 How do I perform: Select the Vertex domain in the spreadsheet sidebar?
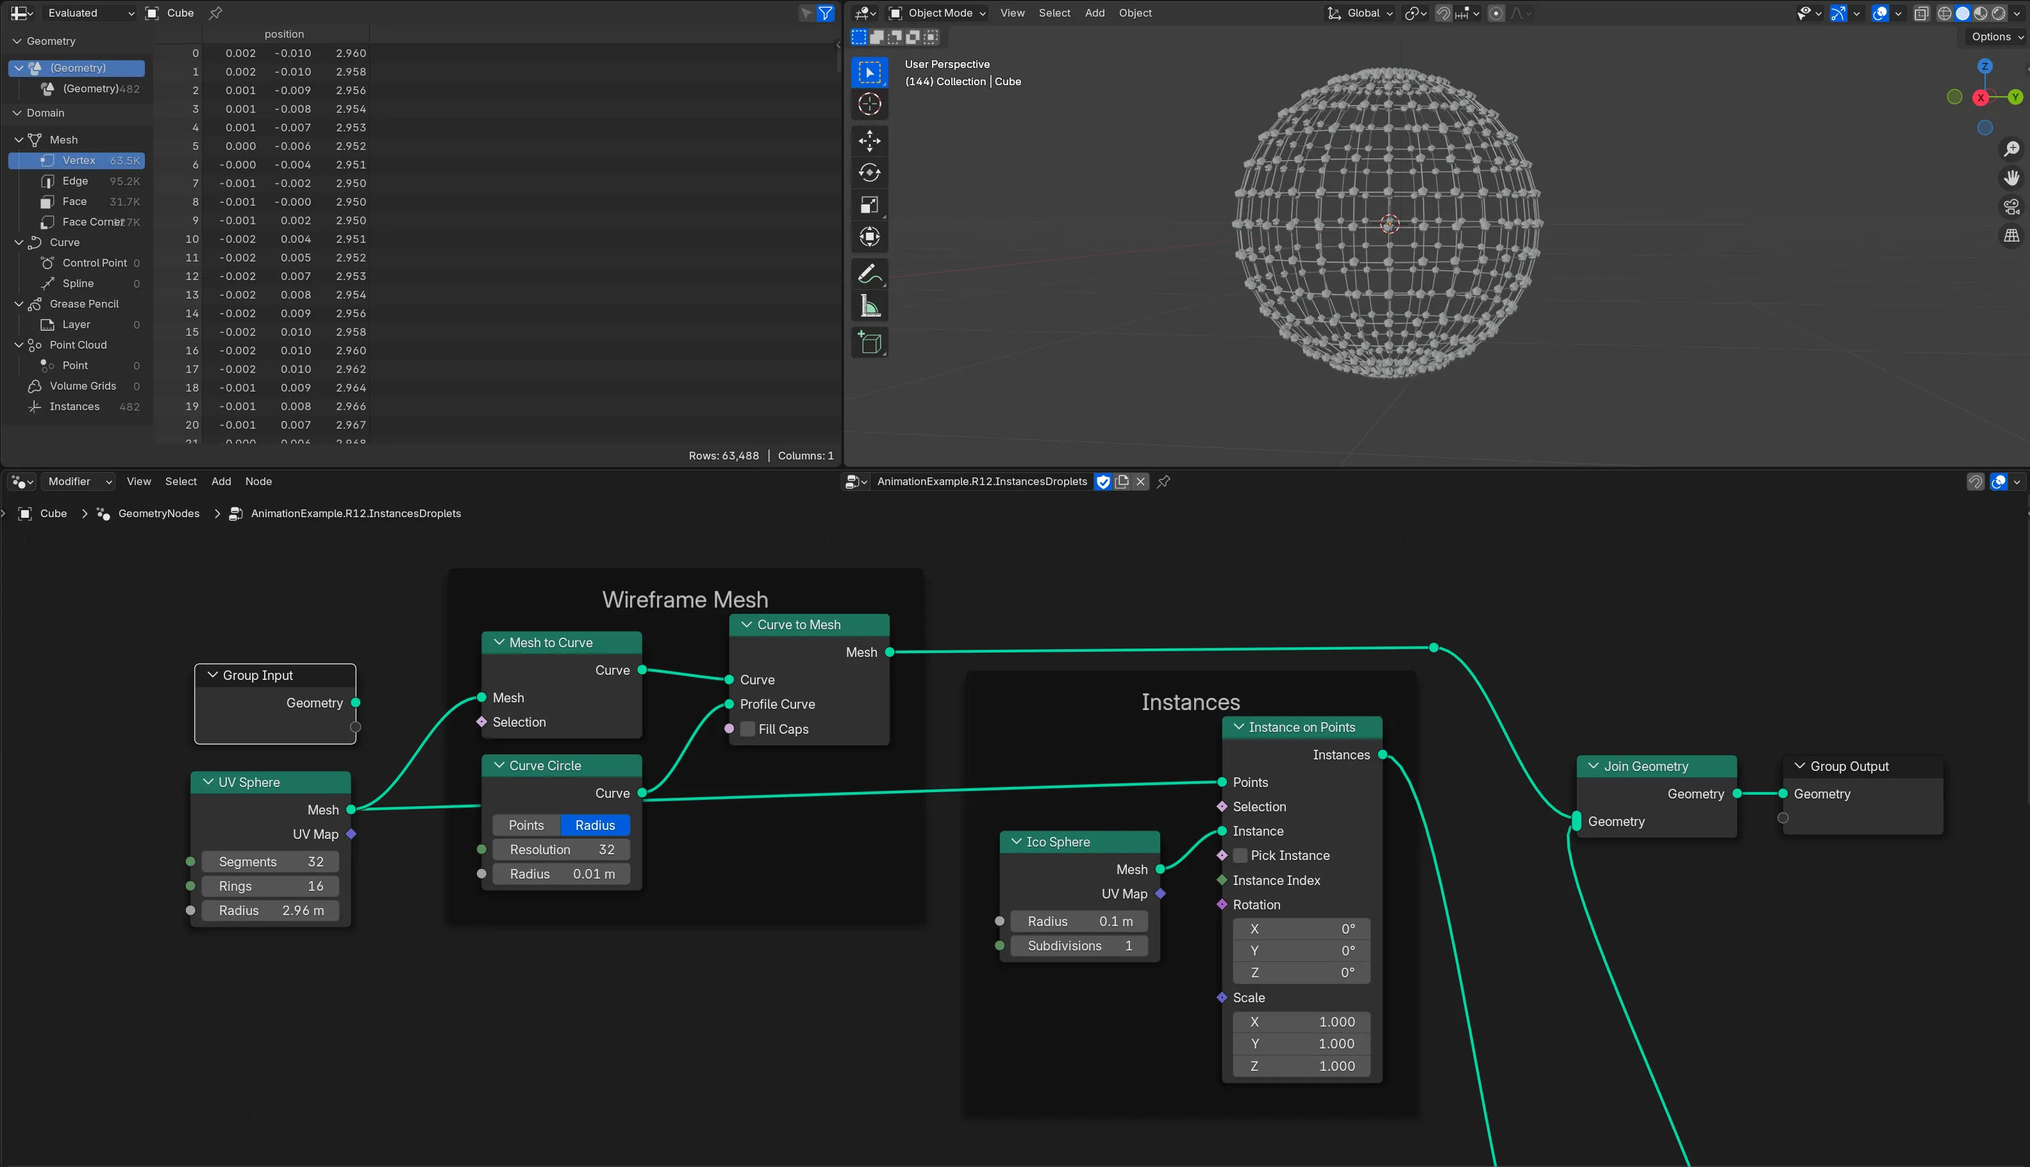[79, 160]
